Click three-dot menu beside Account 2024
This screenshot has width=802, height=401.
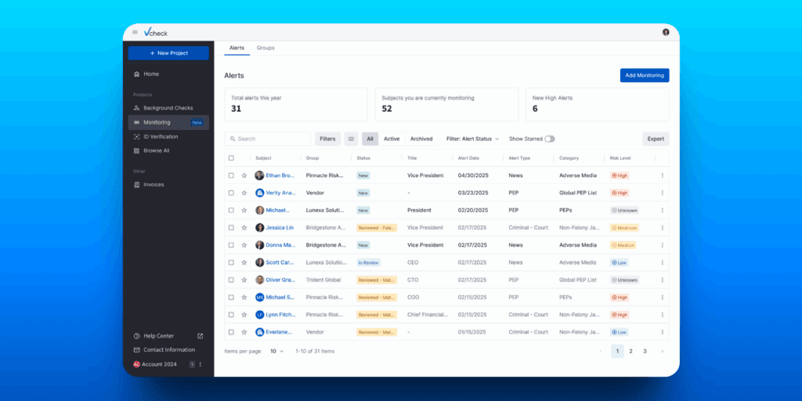tap(200, 364)
